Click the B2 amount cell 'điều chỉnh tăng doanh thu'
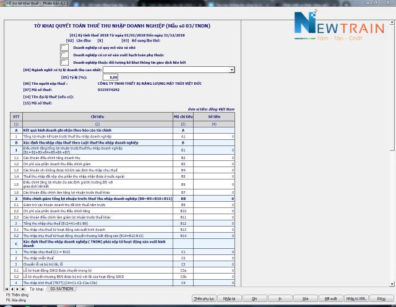This screenshot has width=396, height=307. click(214, 158)
